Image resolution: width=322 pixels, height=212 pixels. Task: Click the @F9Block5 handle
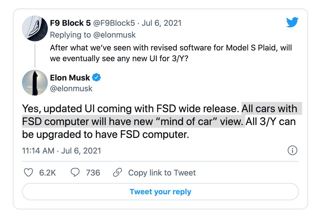point(114,23)
